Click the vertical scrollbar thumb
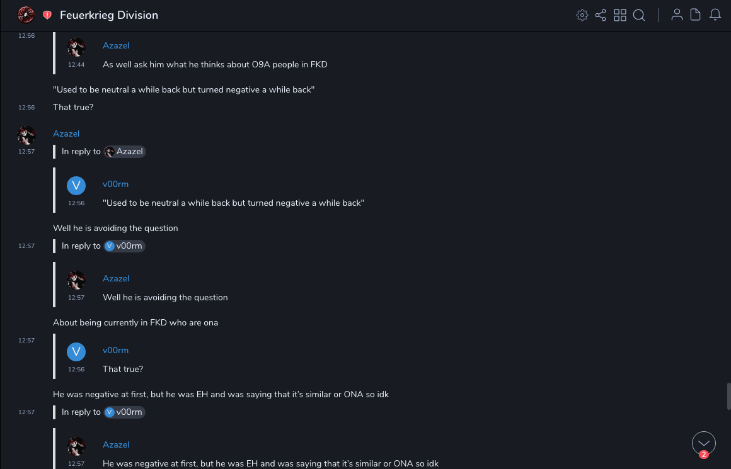Image resolution: width=731 pixels, height=469 pixels. click(728, 396)
